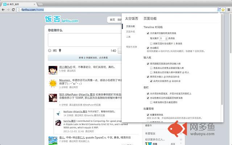Open 帮助与支持 link in sidebar
The width and height of the screenshot is (232, 145).
pos(131,47)
